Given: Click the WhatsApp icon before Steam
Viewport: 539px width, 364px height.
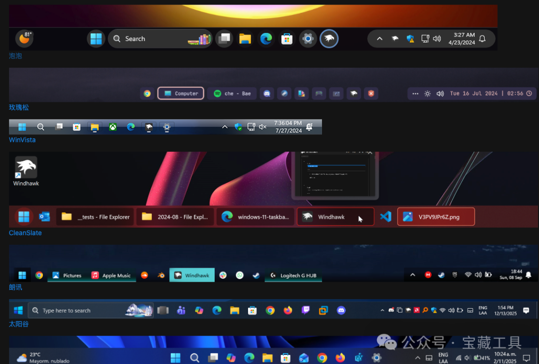Looking at the screenshot, I should click(240, 275).
